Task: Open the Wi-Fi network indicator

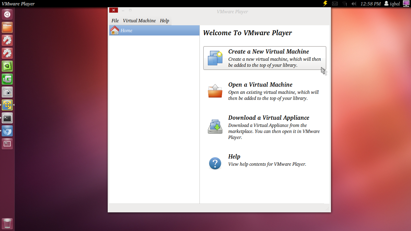Action: tap(345, 4)
